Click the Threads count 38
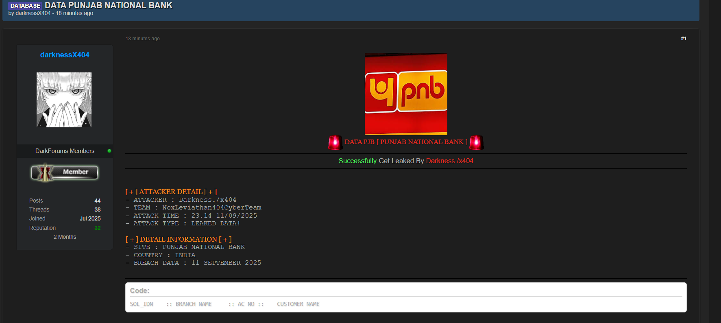The width and height of the screenshot is (721, 323). [97, 210]
